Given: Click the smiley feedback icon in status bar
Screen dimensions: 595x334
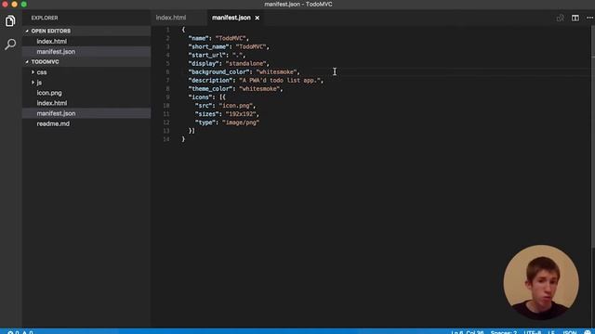Looking at the screenshot, I should (x=588, y=332).
